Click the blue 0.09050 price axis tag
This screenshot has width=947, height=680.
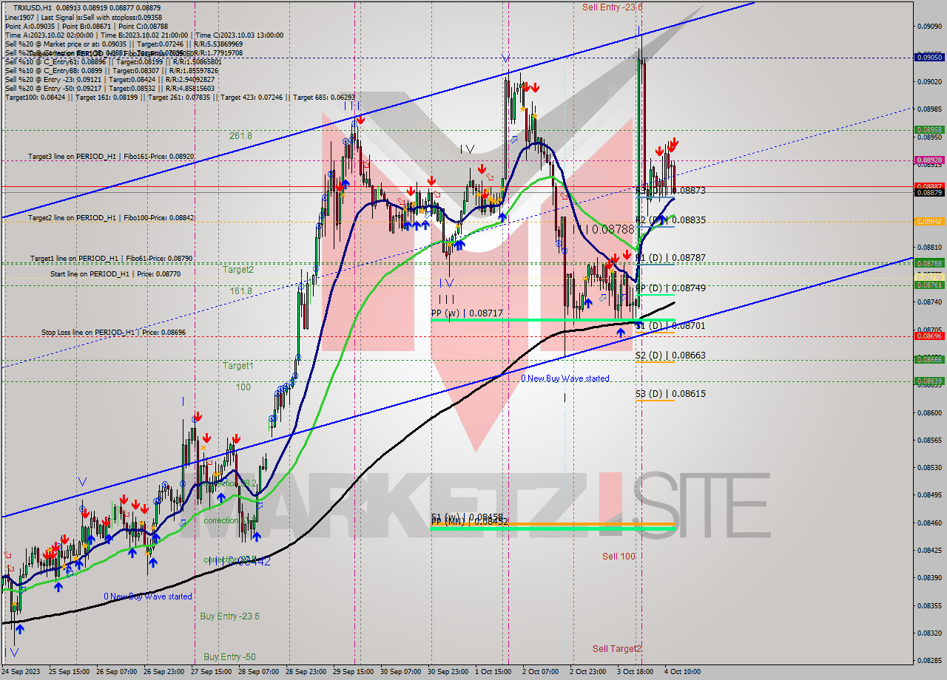coord(929,57)
